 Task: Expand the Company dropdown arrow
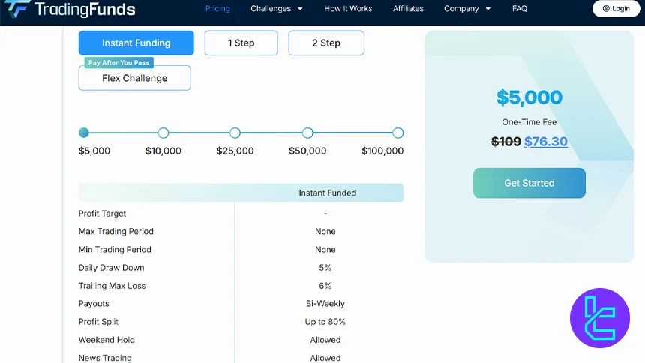point(487,9)
